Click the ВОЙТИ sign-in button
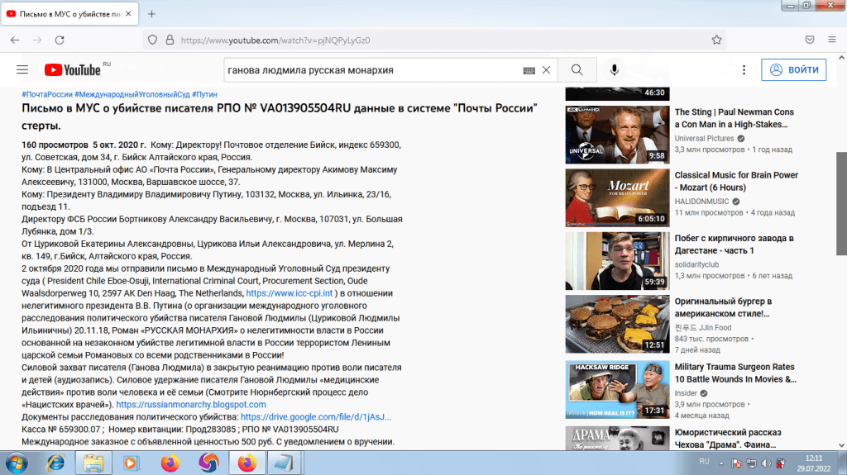The height and width of the screenshot is (475, 847). [794, 70]
